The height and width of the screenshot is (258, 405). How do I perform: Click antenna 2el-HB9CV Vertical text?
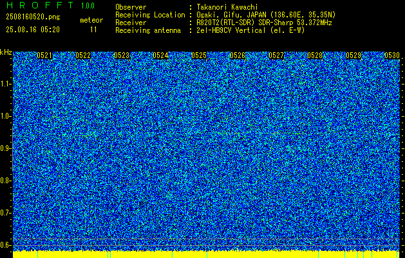[250, 30]
